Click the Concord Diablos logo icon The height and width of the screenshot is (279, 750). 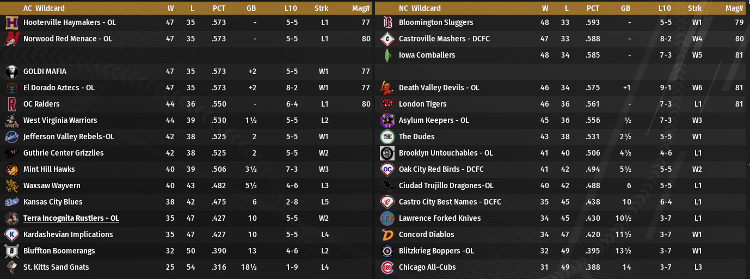pyautogui.click(x=387, y=234)
